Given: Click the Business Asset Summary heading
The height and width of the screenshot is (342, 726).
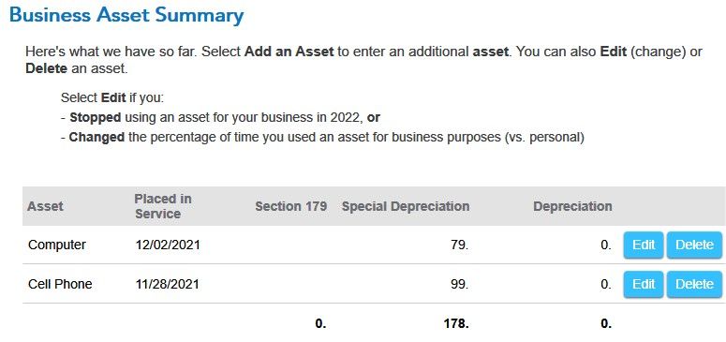Looking at the screenshot, I should click(x=126, y=15).
